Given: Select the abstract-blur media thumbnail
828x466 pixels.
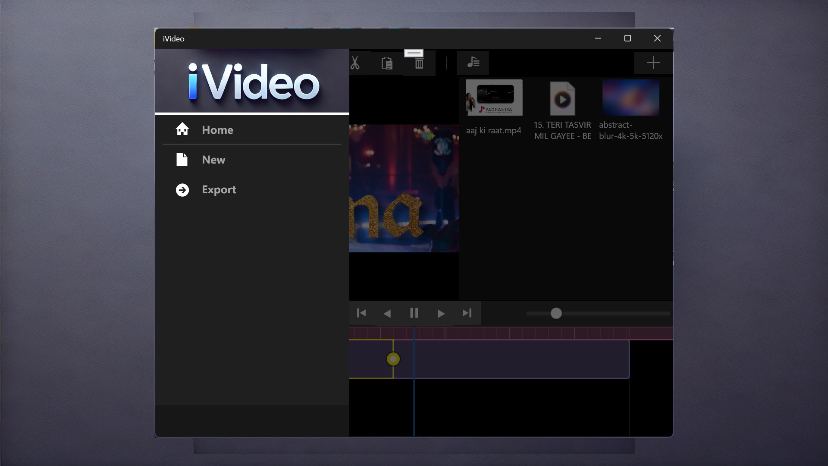Looking at the screenshot, I should pyautogui.click(x=630, y=98).
